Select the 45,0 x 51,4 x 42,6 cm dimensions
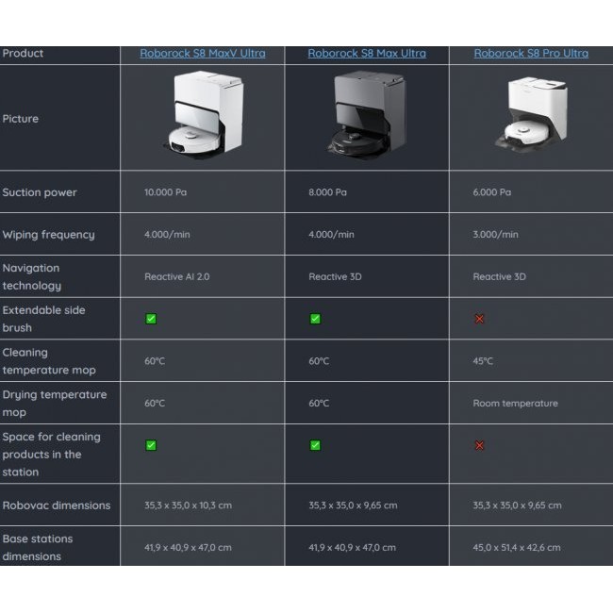613x613 pixels. click(516, 547)
